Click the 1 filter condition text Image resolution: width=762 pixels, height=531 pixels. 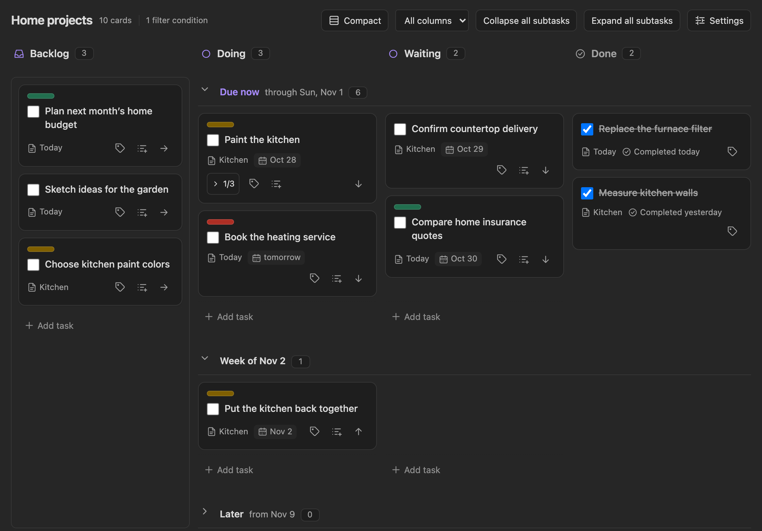[x=177, y=20]
